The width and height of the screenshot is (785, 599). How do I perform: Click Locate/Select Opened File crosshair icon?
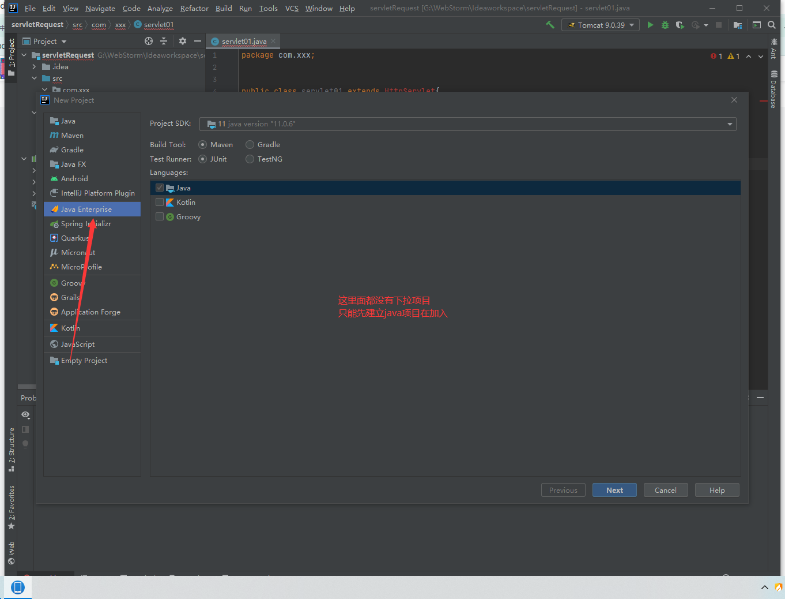pyautogui.click(x=149, y=41)
